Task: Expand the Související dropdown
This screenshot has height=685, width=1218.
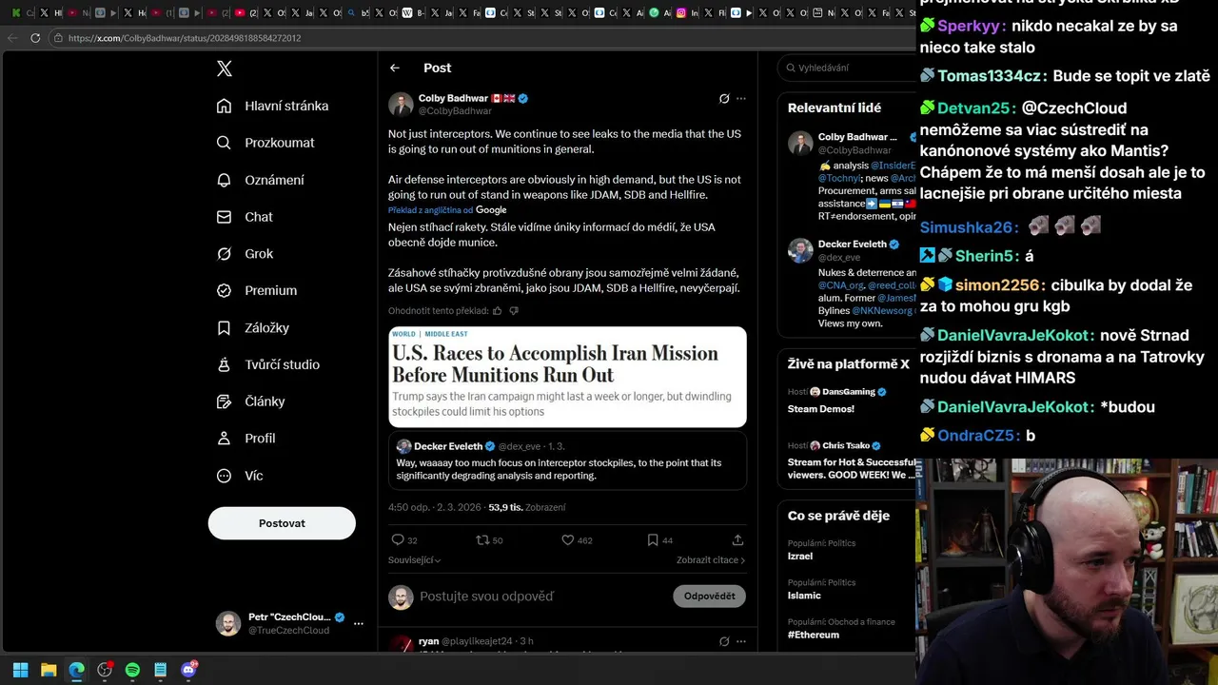Action: [x=415, y=560]
